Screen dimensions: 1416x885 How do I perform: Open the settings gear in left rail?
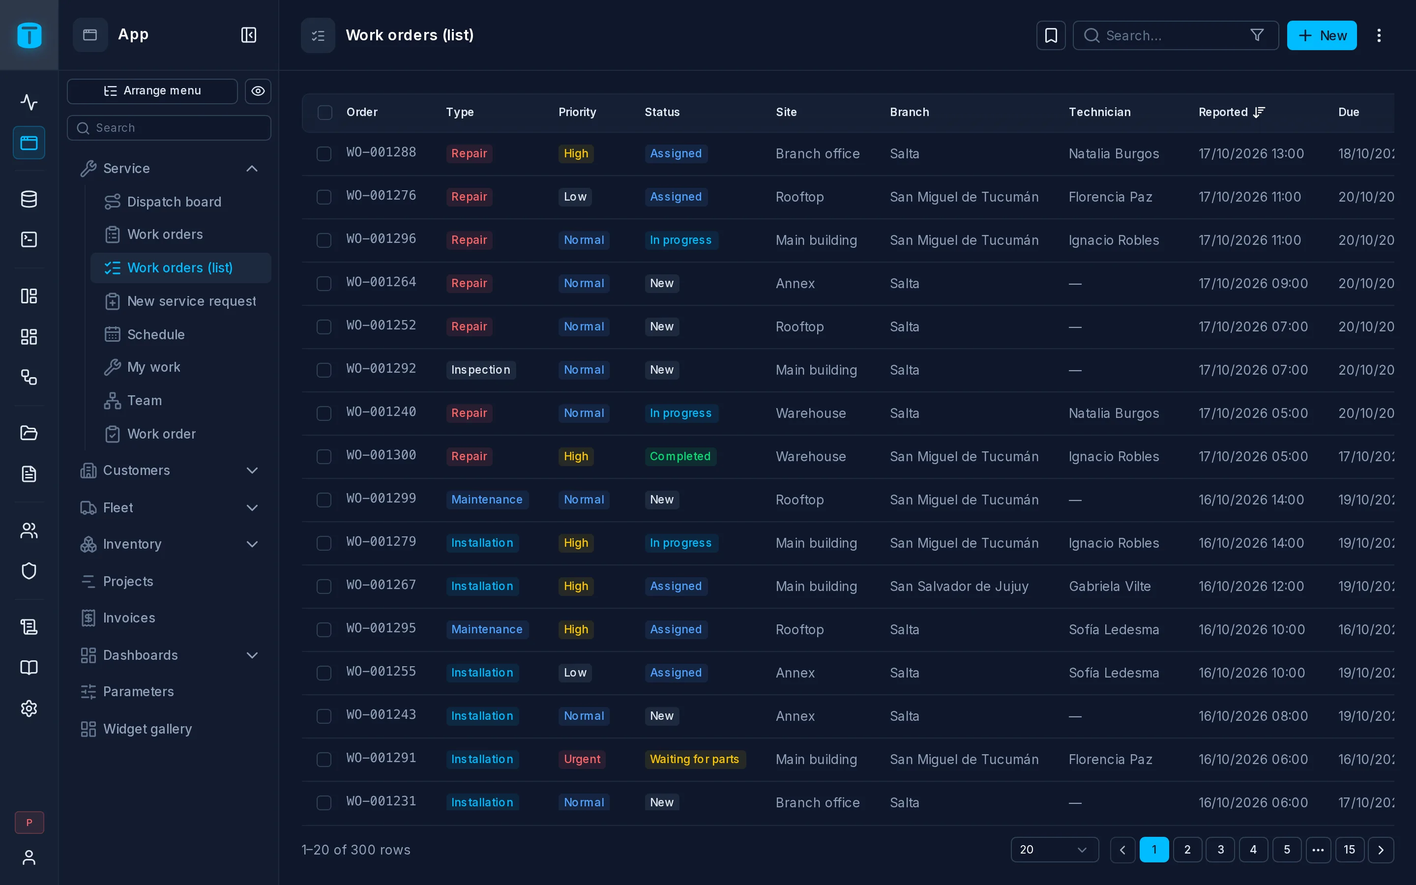click(29, 708)
